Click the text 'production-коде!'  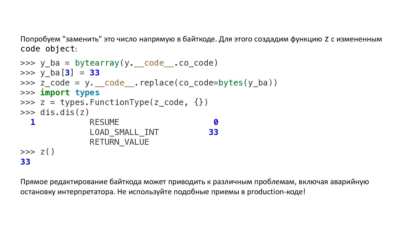[276, 192]
